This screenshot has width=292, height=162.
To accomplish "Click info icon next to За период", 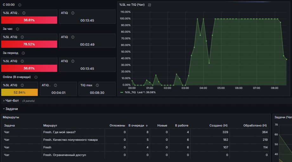I will (x=23, y=53).
